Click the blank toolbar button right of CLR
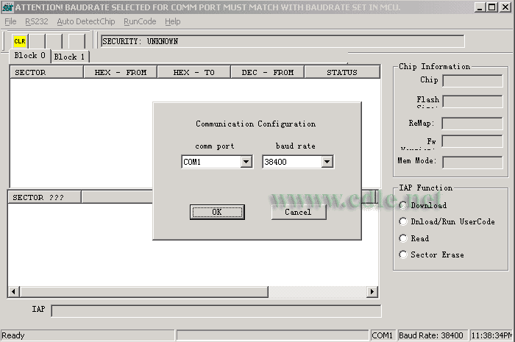 click(x=36, y=41)
